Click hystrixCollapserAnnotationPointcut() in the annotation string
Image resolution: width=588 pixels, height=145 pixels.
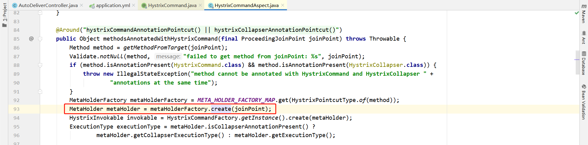click(275, 30)
